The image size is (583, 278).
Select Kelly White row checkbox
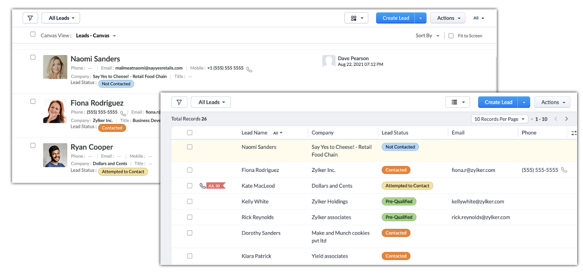click(190, 202)
